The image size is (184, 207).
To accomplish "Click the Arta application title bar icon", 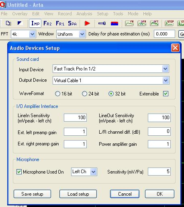I will coord(3,4).
